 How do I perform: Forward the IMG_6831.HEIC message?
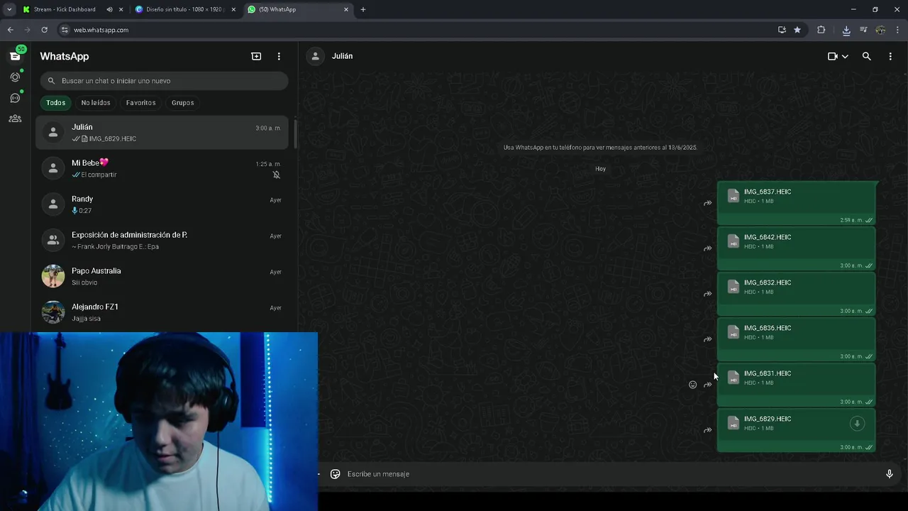click(x=707, y=385)
